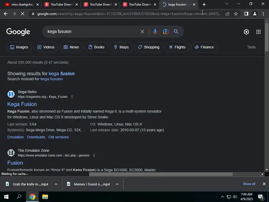Screen dimensions: 269x202
Task: Close the downloads bar
Action: (x=264, y=184)
